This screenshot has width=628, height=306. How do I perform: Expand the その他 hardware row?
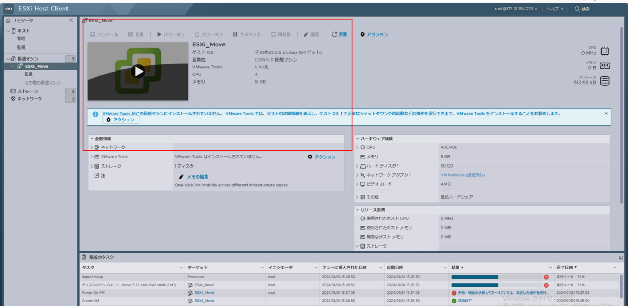[x=357, y=197]
